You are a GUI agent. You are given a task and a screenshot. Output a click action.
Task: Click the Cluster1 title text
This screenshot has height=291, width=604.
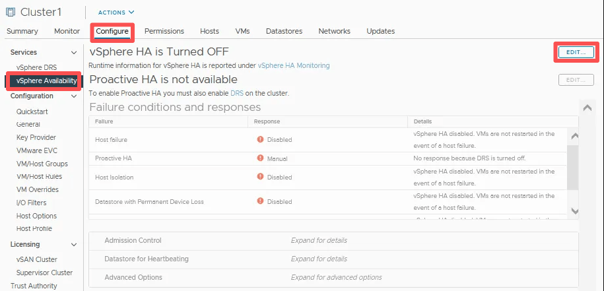point(41,13)
